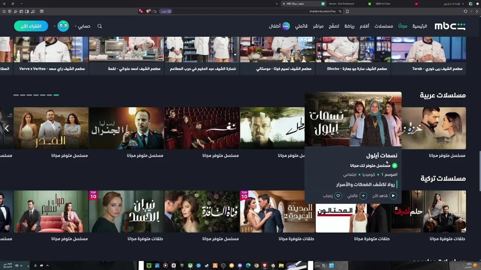
Task: Open the الجنرال series thumbnail
Action: pyautogui.click(x=126, y=128)
